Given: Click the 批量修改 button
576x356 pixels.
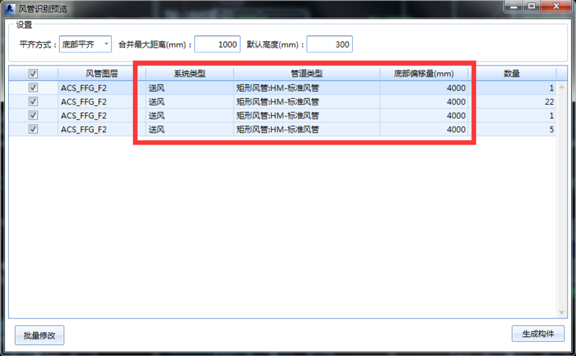Looking at the screenshot, I should point(39,335).
